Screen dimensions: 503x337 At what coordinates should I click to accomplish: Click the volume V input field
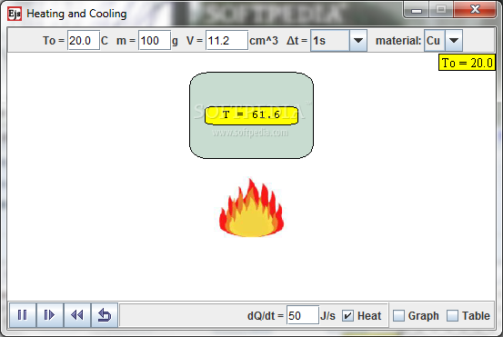point(226,41)
